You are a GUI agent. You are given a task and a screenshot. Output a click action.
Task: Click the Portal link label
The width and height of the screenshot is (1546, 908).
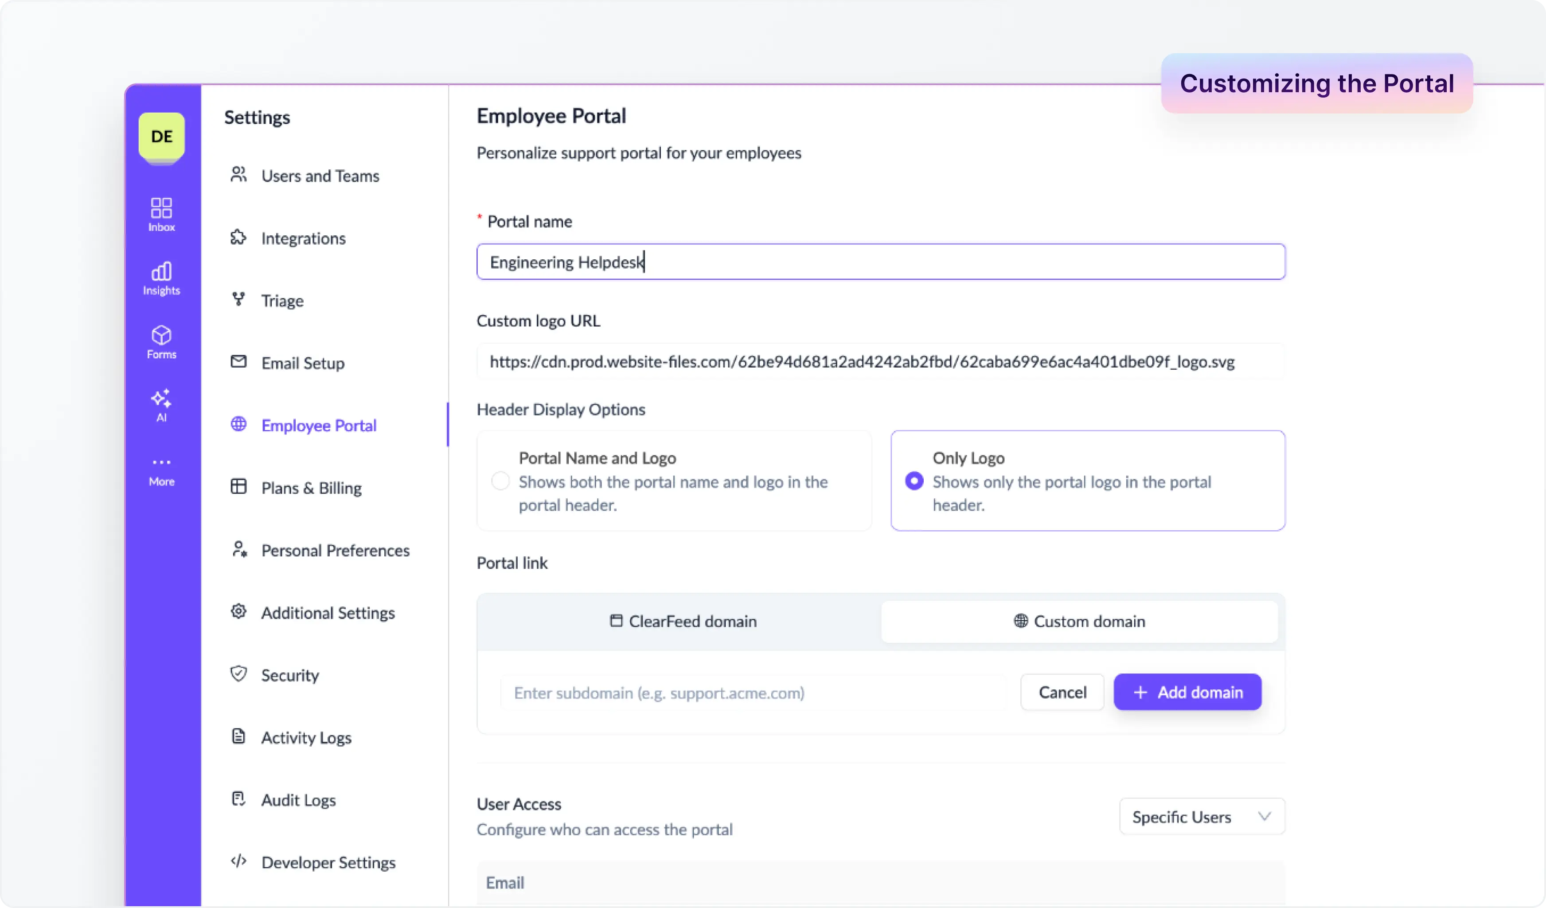511,563
